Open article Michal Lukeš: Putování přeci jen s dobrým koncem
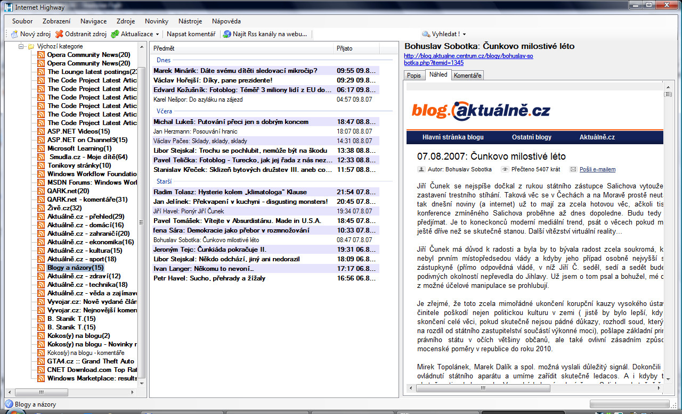 point(265,122)
